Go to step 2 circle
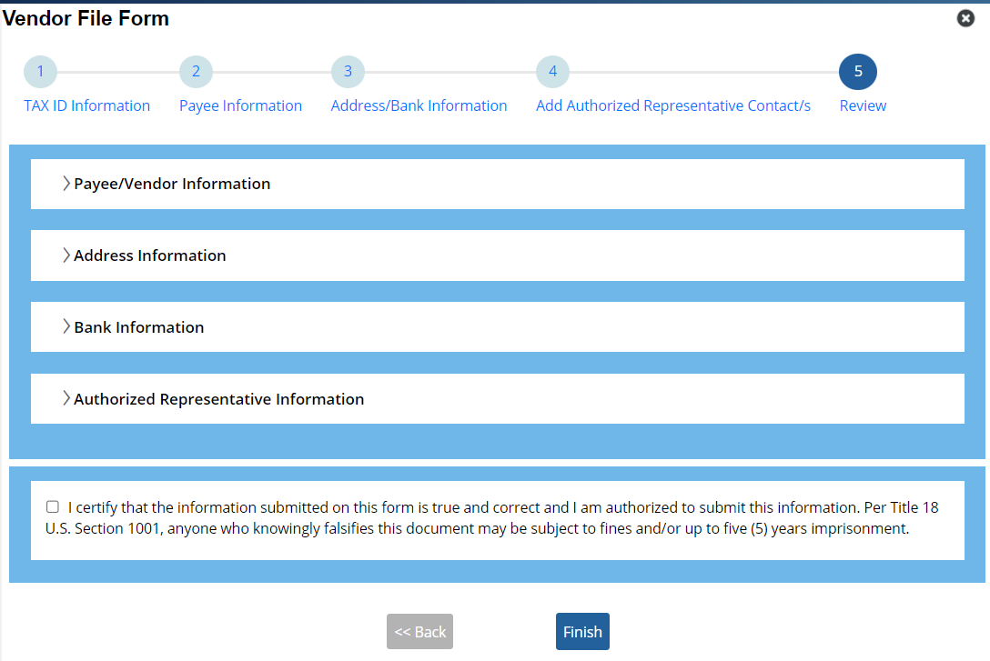990x661 pixels. (196, 72)
